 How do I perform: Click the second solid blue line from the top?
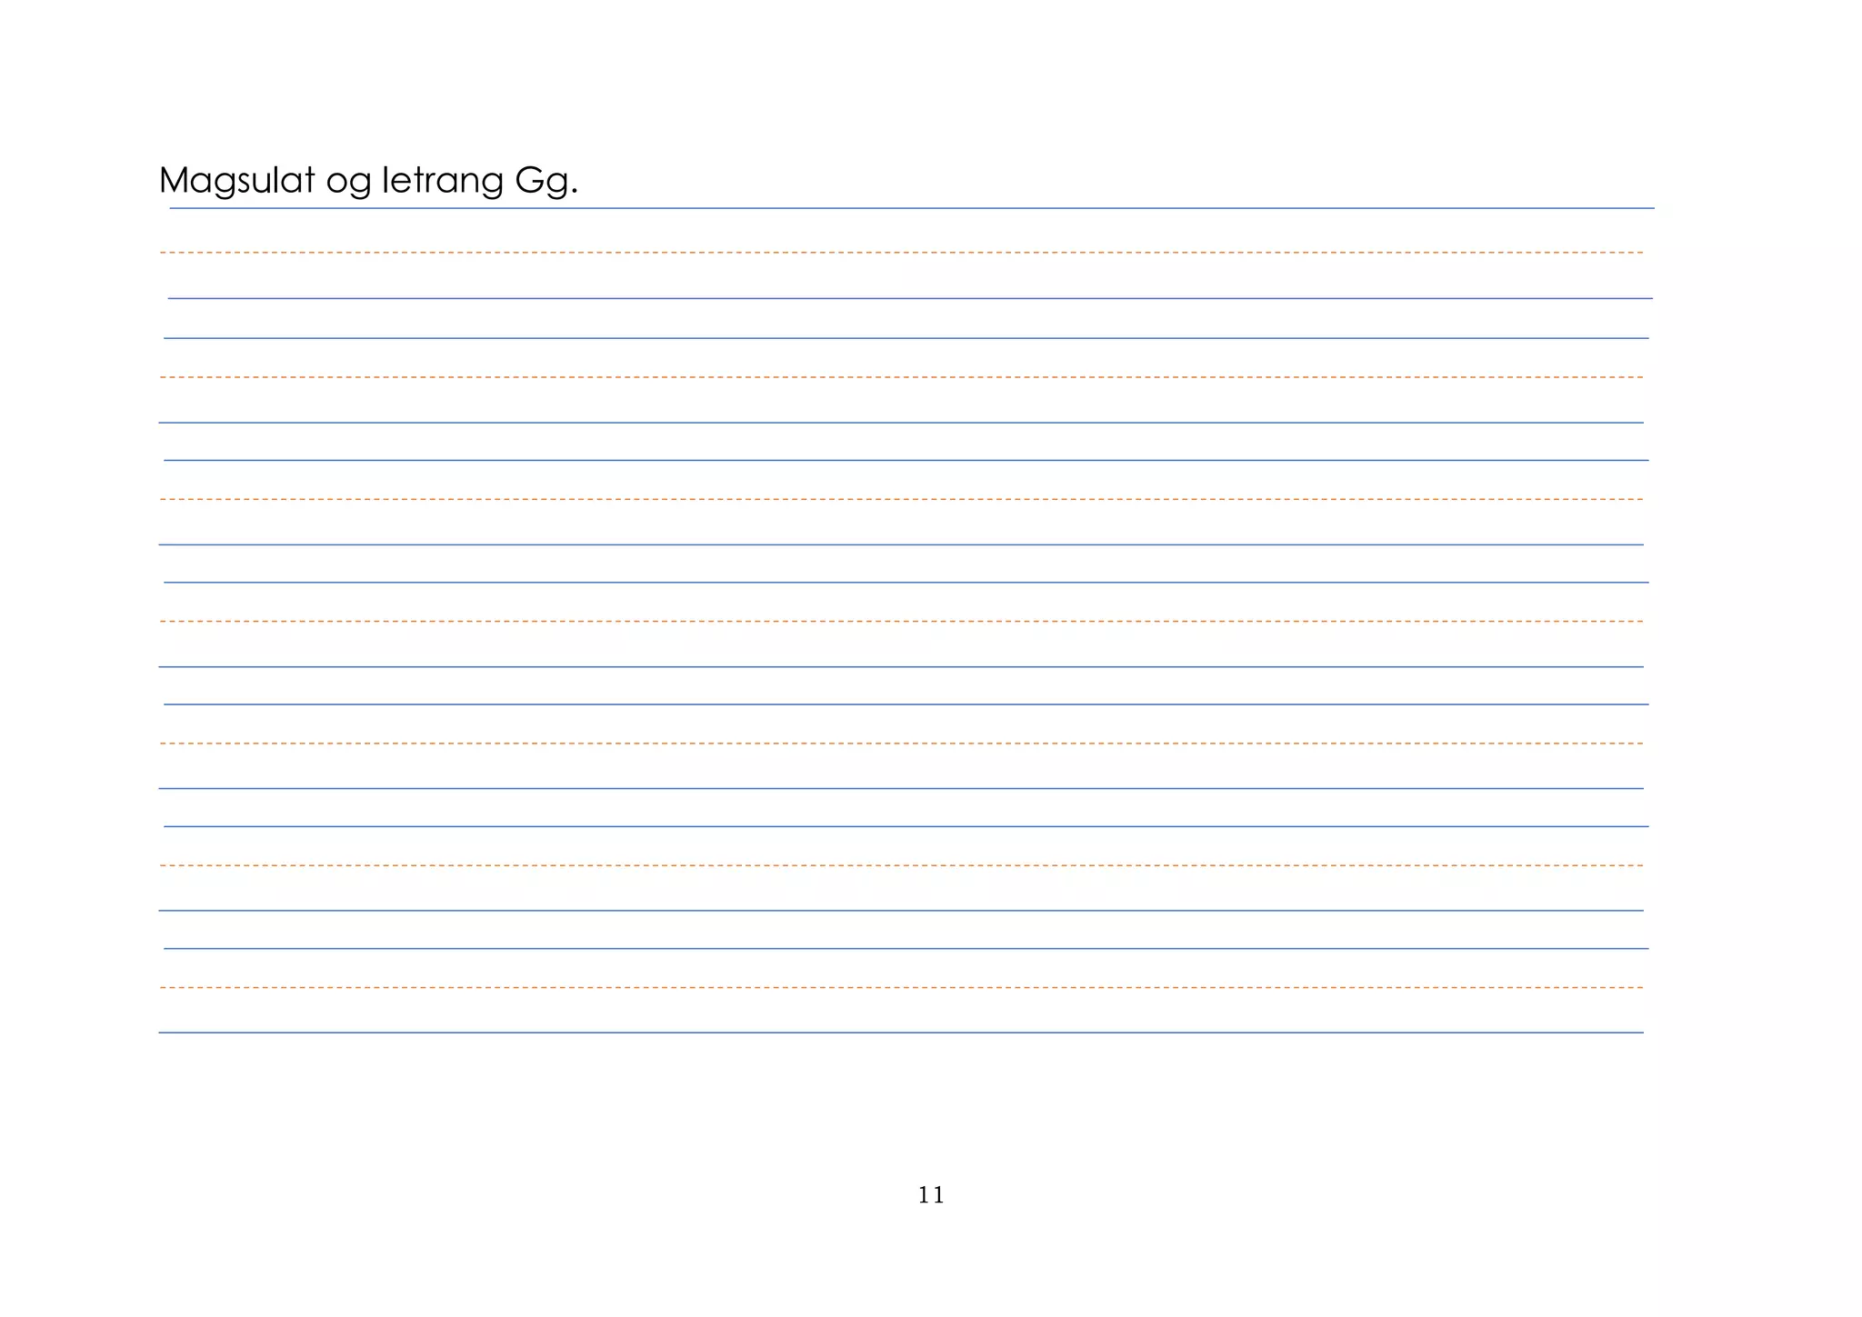click(909, 298)
